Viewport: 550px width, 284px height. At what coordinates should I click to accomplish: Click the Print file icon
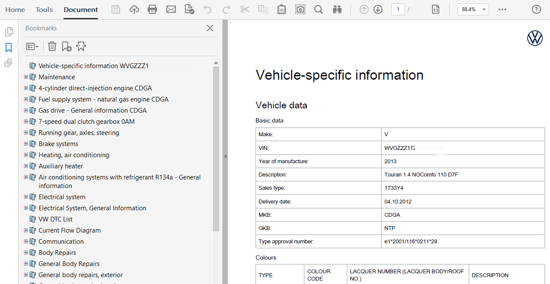tap(152, 9)
